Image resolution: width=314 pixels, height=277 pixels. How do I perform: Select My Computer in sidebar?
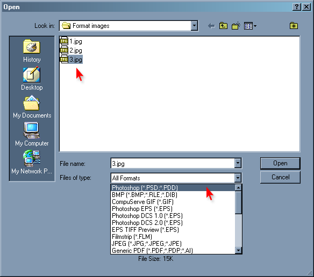point(32,134)
